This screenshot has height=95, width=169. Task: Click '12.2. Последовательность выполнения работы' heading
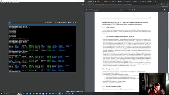coord(118,36)
